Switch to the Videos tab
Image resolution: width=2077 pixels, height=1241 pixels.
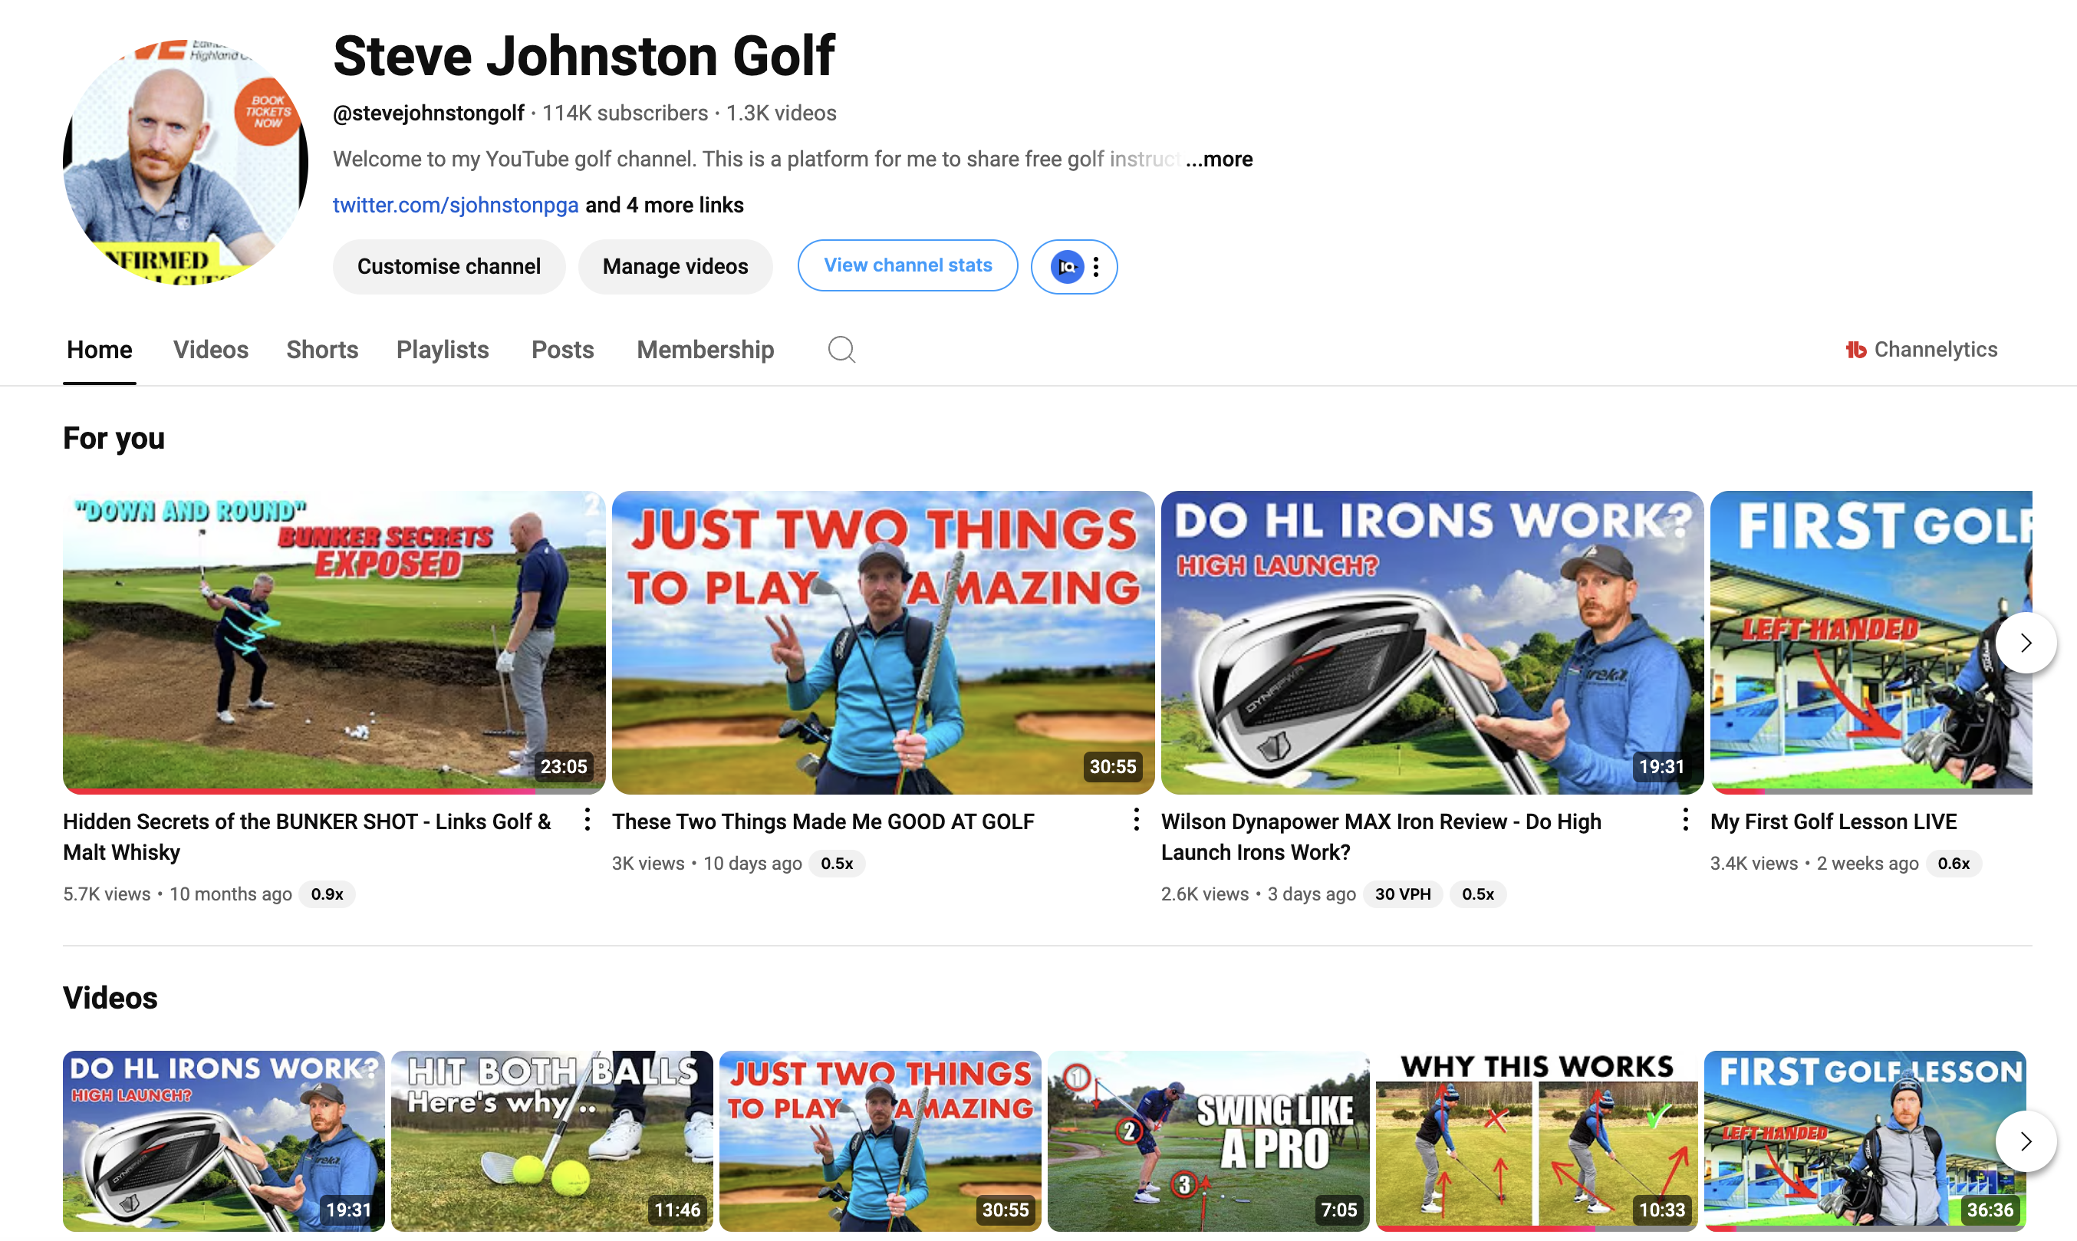click(211, 350)
